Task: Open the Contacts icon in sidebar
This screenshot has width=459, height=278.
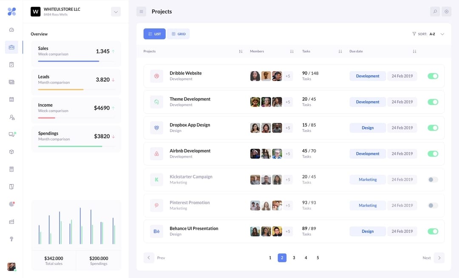Action: tap(11, 117)
